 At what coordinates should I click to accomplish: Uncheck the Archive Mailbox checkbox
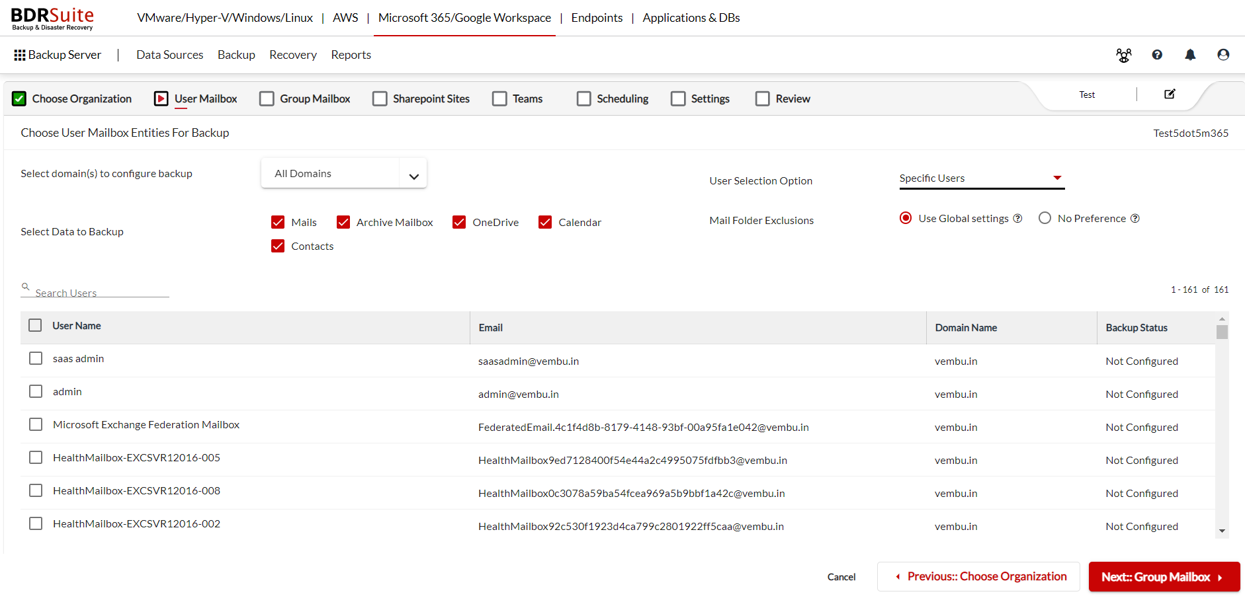click(x=343, y=222)
